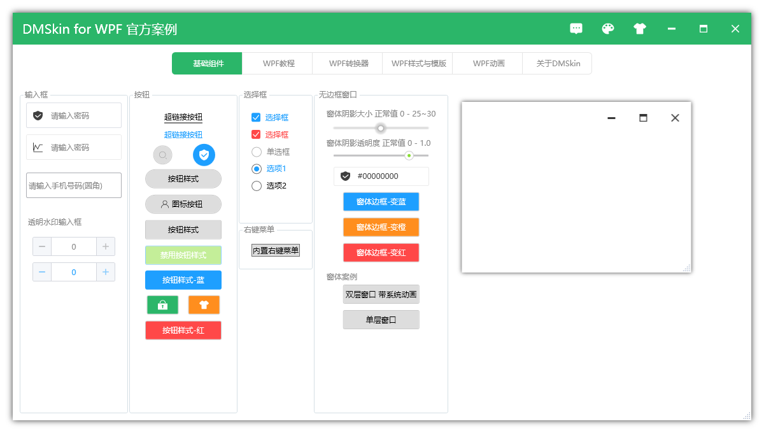Switch to the WPF教程 tab

[x=278, y=64]
